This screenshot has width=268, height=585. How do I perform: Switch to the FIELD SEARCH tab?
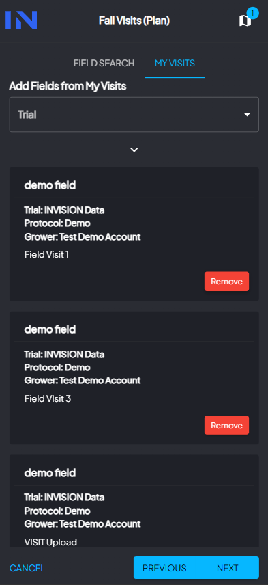coord(104,63)
